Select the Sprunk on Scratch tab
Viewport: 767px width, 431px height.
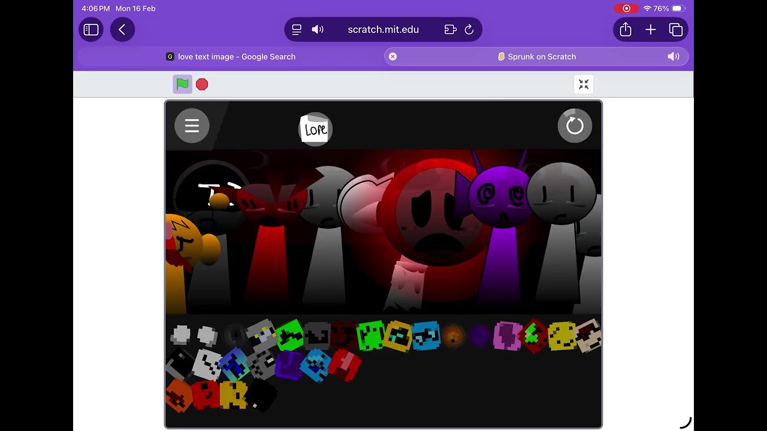(x=537, y=56)
